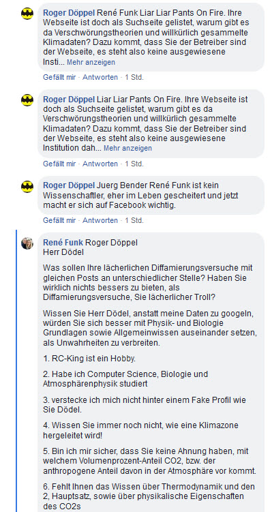Click third comment's 1 Std. timestamp
The image size is (272, 512).
click(x=134, y=220)
